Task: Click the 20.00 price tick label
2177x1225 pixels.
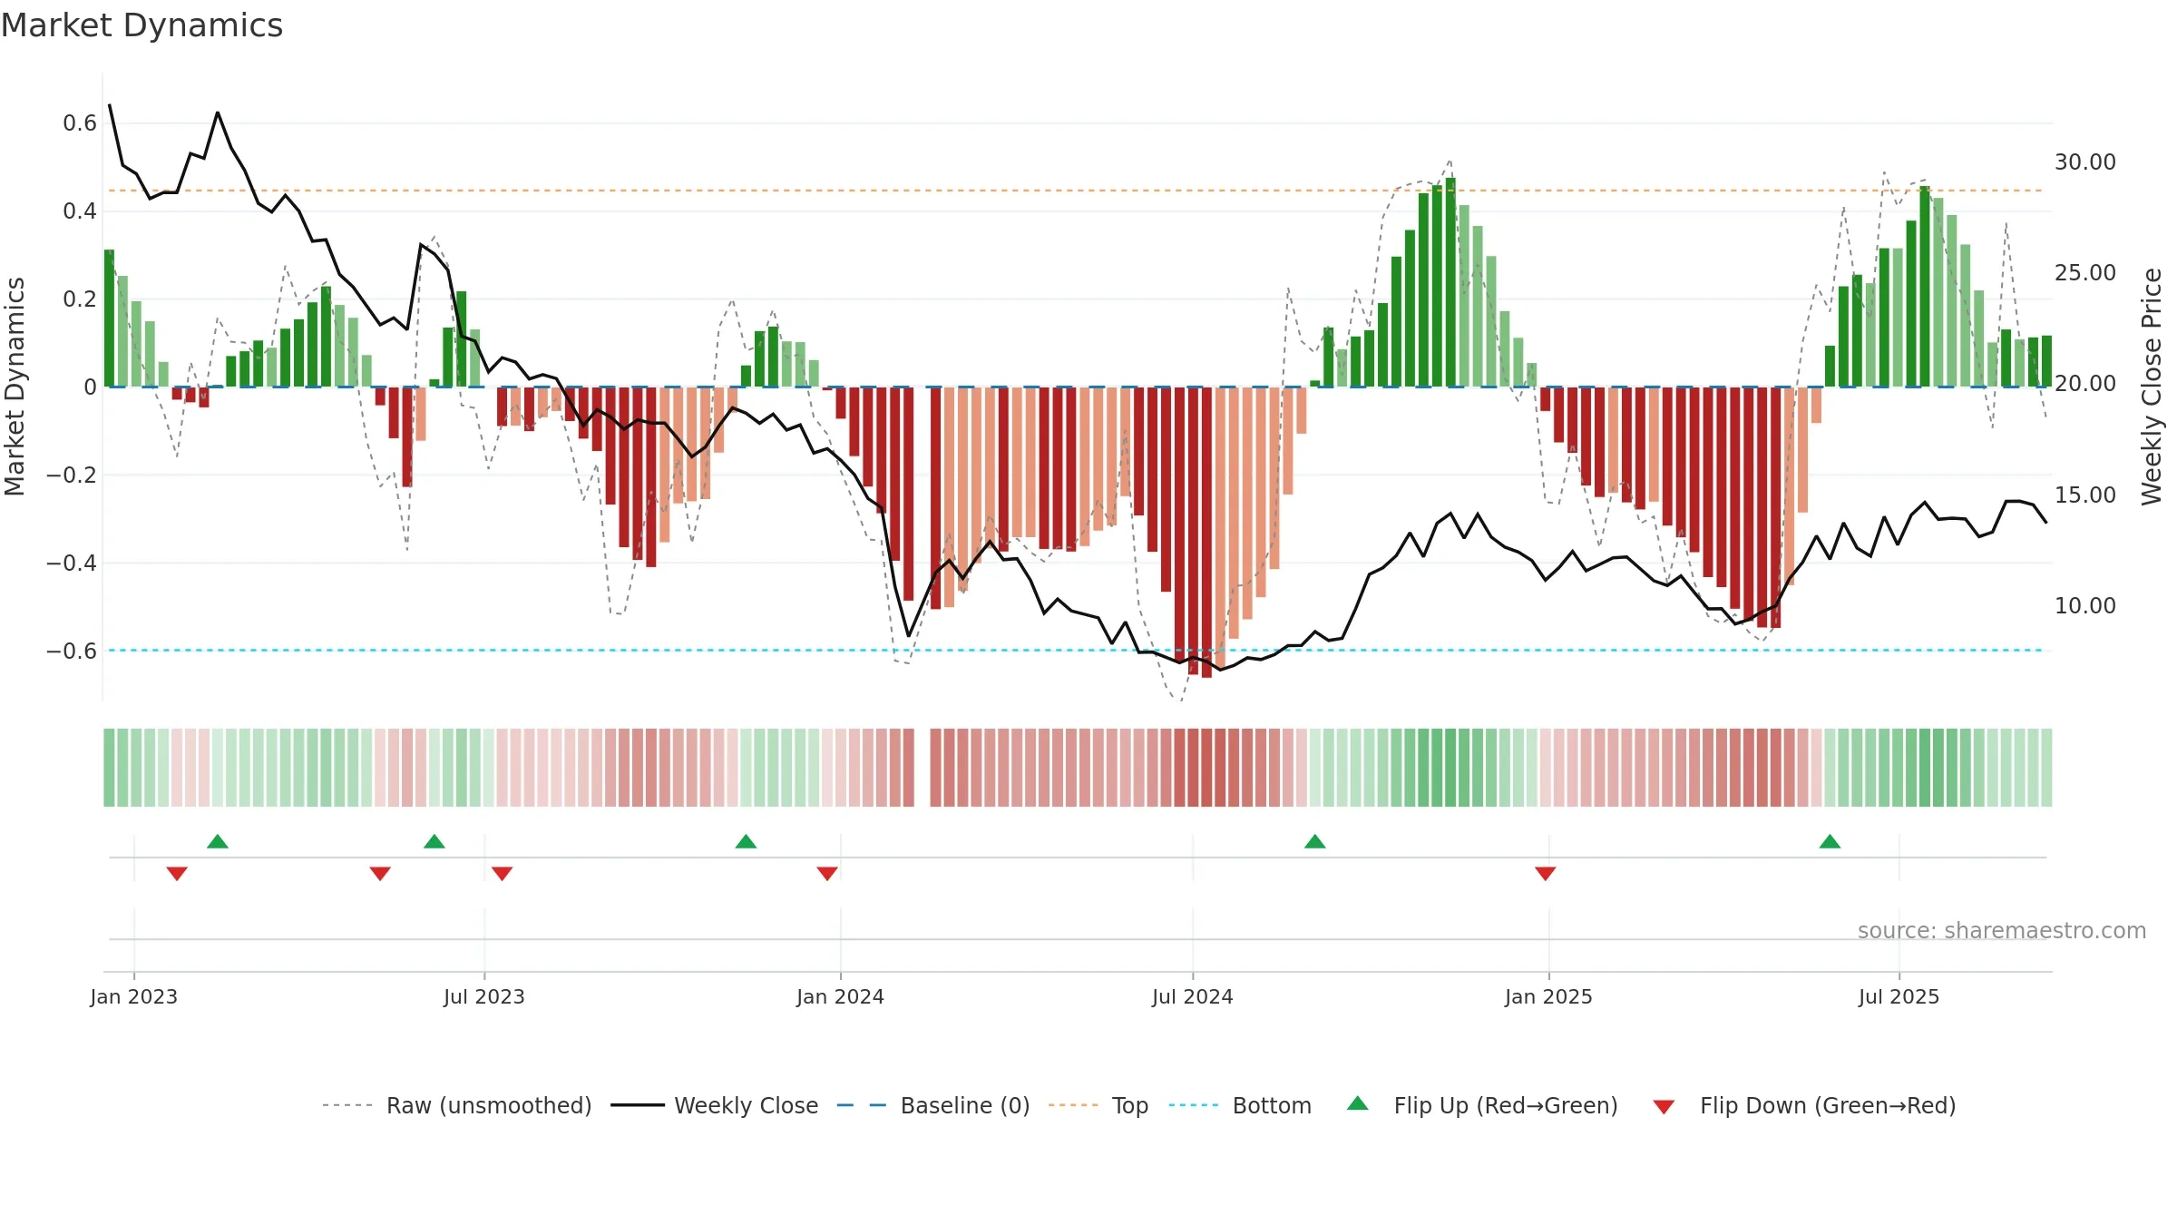Action: pyautogui.click(x=2085, y=384)
